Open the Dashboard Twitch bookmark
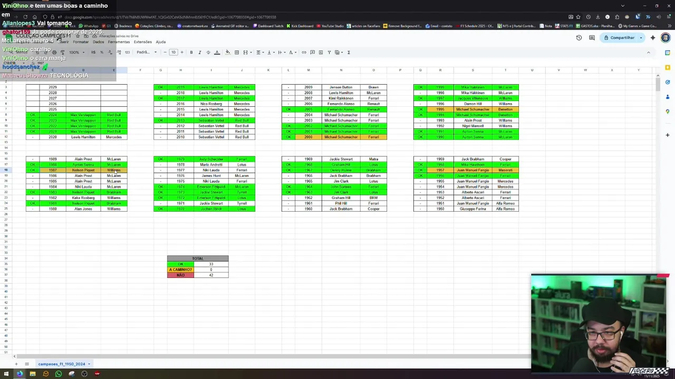This screenshot has height=379, width=675. pos(268,26)
